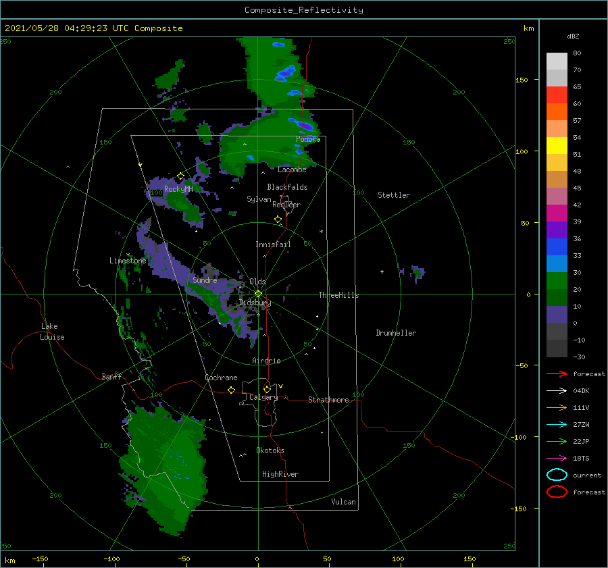608x568 pixels.
Task: Click the RockyMH label
Action: [178, 189]
